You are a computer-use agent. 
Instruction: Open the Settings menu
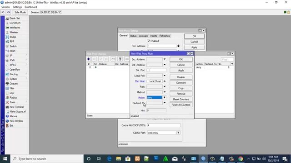[x=17, y=7]
